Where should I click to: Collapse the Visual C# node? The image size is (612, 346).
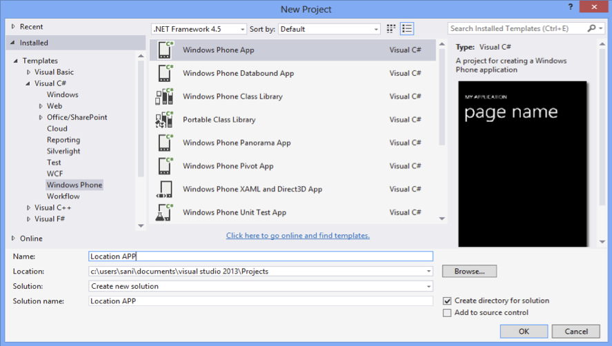point(28,83)
